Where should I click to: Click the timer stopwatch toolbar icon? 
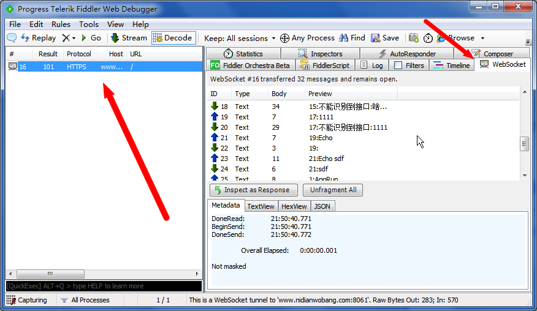(x=428, y=38)
